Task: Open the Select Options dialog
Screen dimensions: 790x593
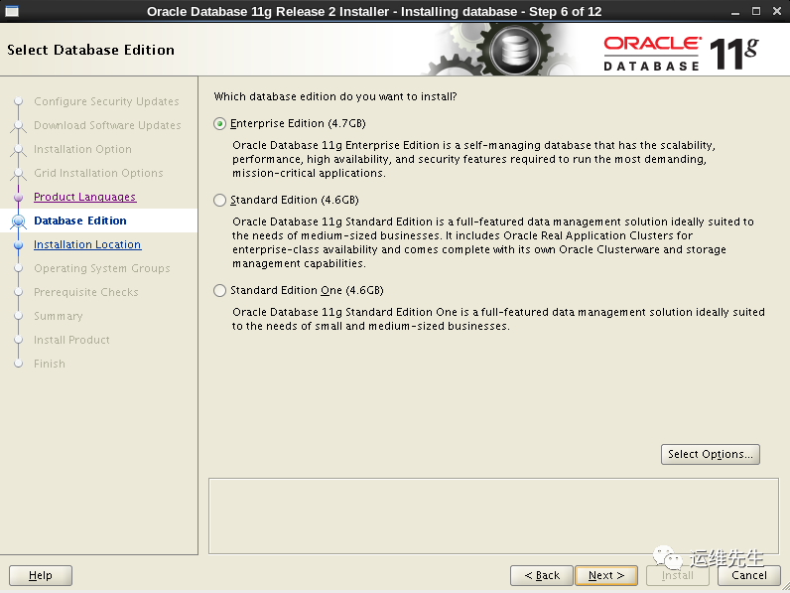Action: click(710, 454)
